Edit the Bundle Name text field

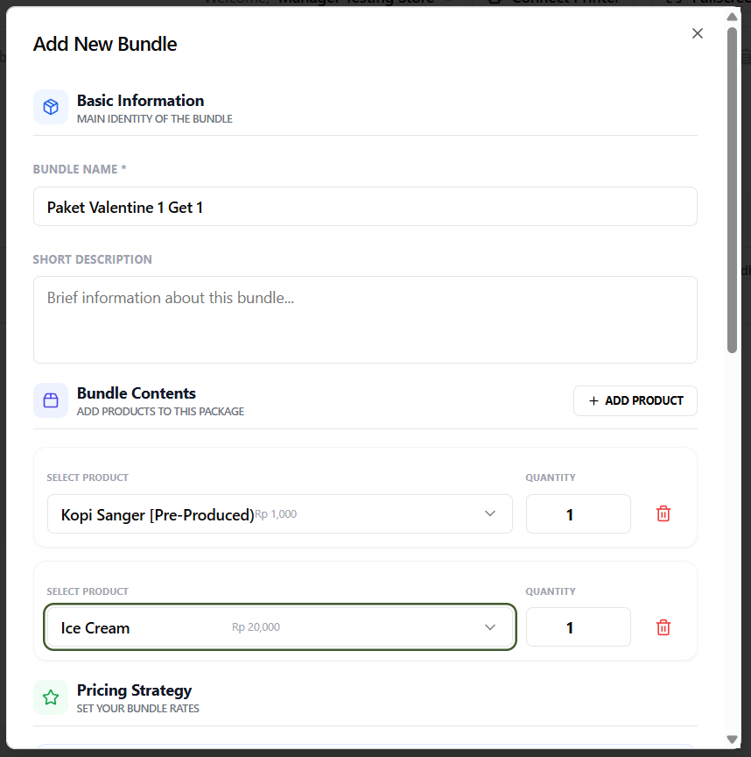pyautogui.click(x=365, y=207)
